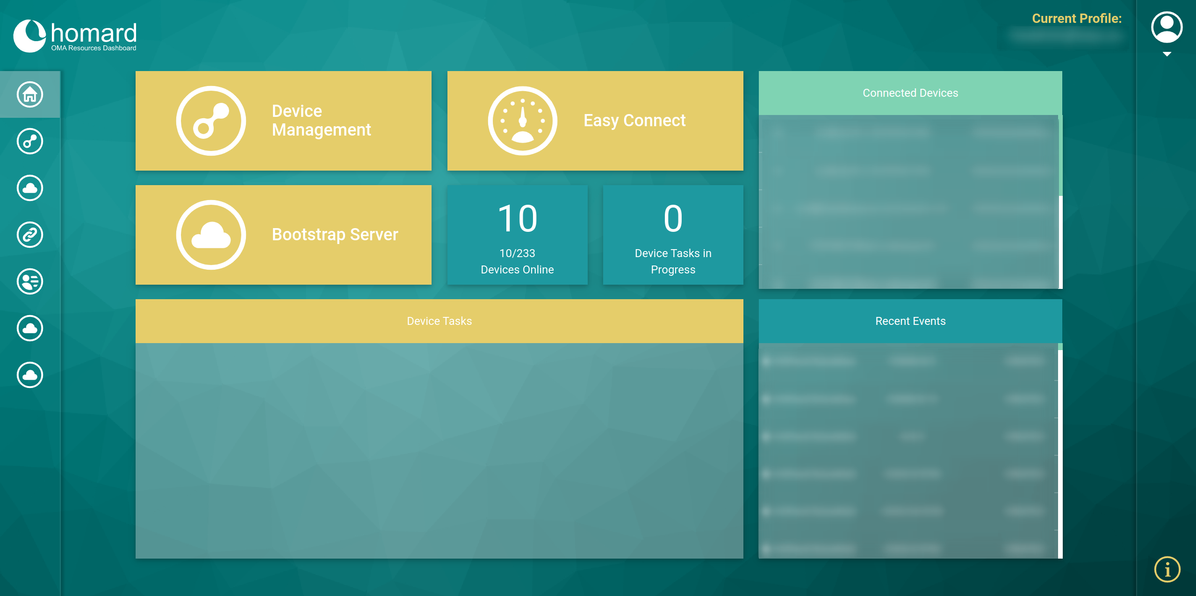Expand the profile dropdown arrow
The width and height of the screenshot is (1196, 596).
(x=1167, y=54)
